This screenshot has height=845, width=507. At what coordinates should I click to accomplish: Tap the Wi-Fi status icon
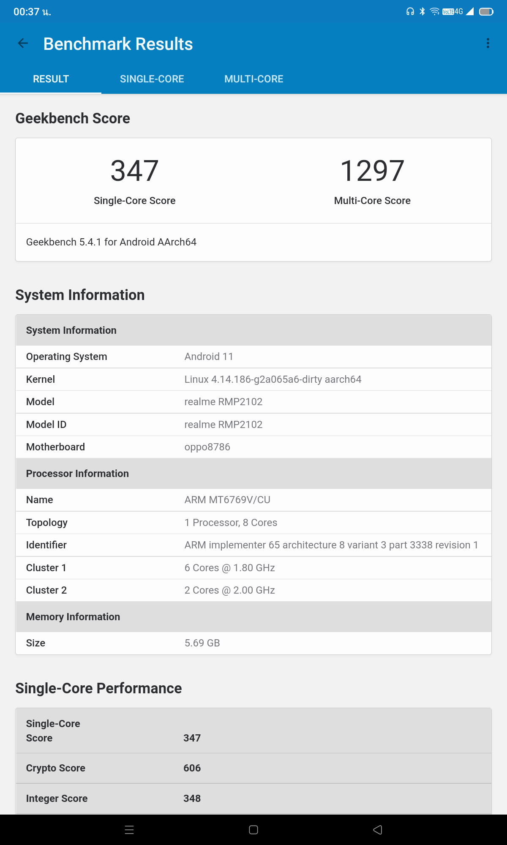pyautogui.click(x=434, y=12)
